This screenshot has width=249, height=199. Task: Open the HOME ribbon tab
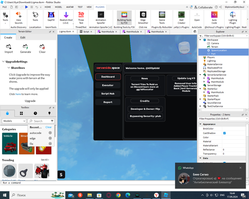(x=48, y=7)
